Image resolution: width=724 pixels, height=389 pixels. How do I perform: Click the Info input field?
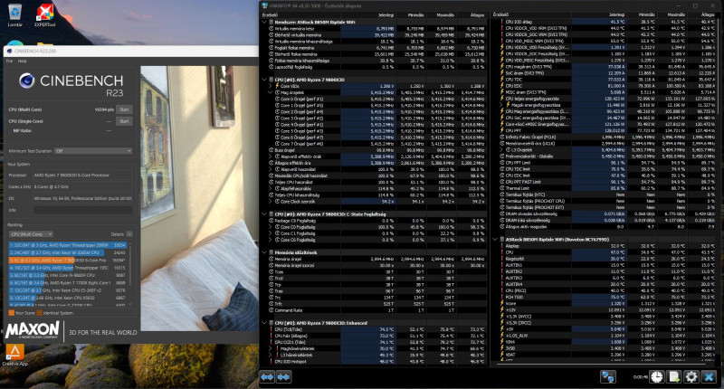(82, 210)
